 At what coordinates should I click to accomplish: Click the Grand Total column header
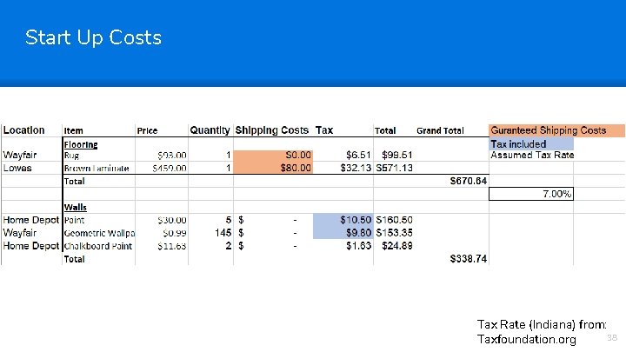pyautogui.click(x=440, y=131)
